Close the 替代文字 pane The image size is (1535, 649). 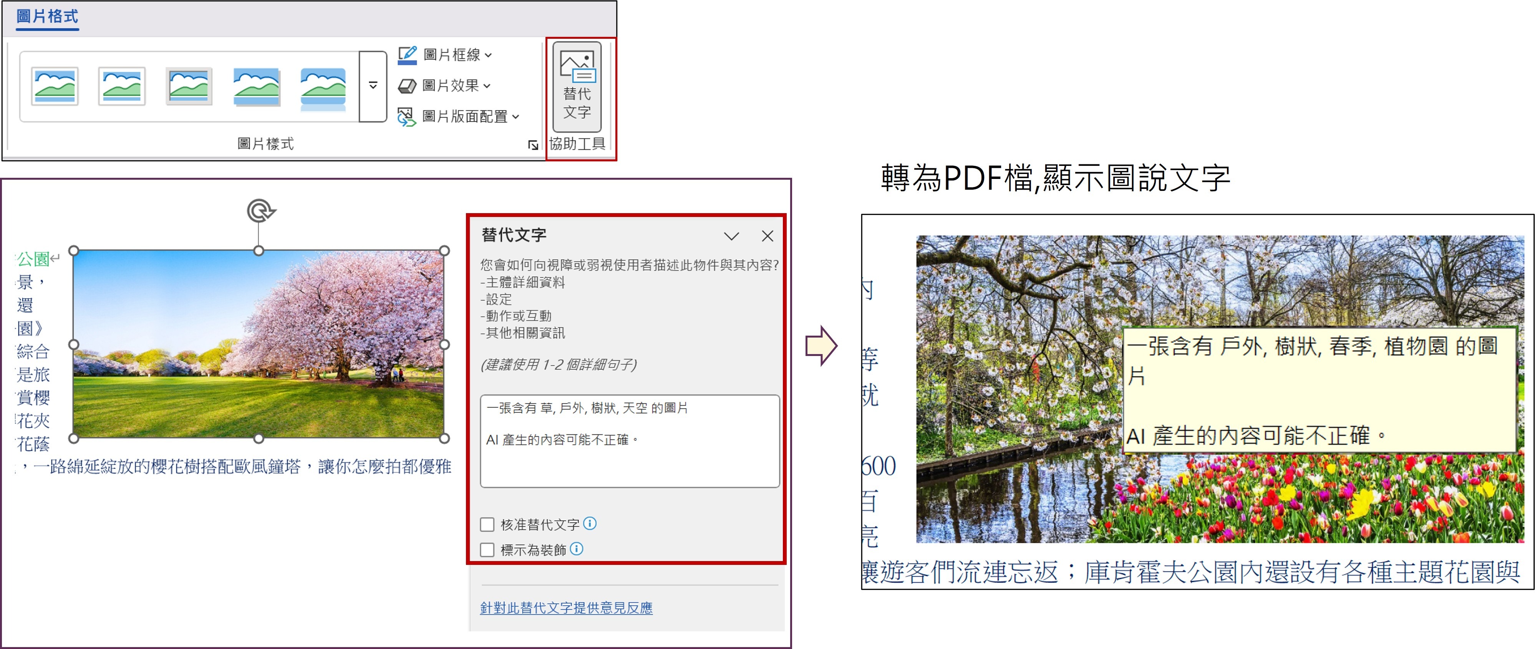tap(767, 236)
